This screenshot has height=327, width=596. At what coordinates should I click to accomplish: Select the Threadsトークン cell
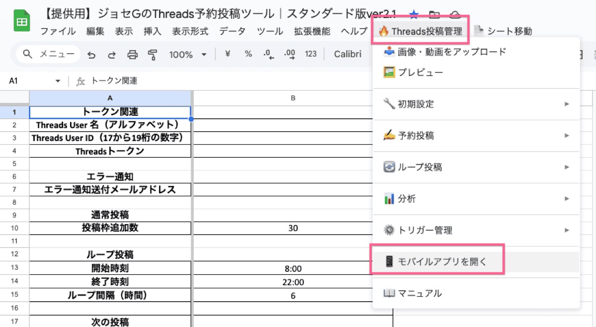click(110, 151)
